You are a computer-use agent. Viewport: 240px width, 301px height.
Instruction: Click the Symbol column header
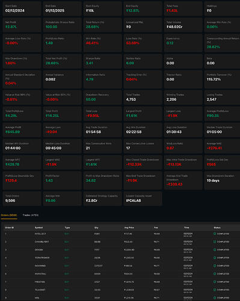pos(38,227)
